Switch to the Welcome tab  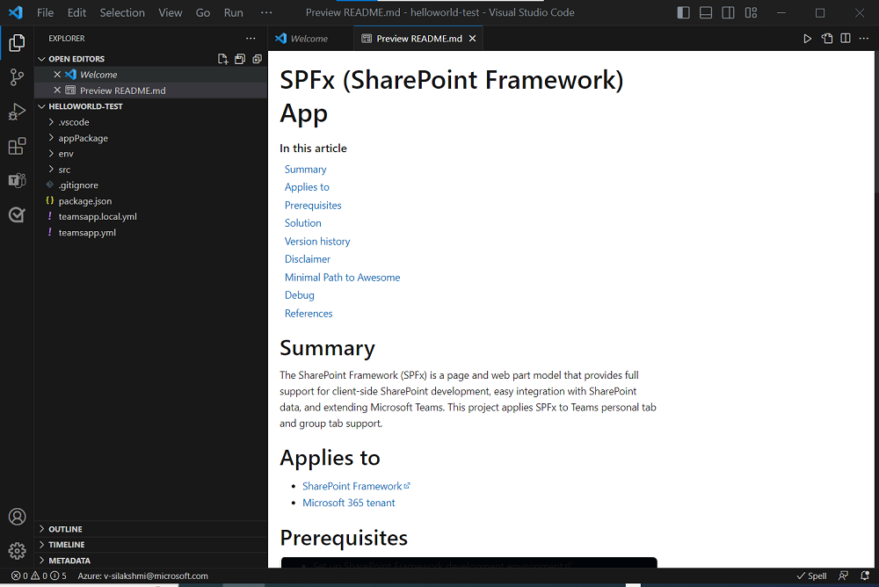310,39
